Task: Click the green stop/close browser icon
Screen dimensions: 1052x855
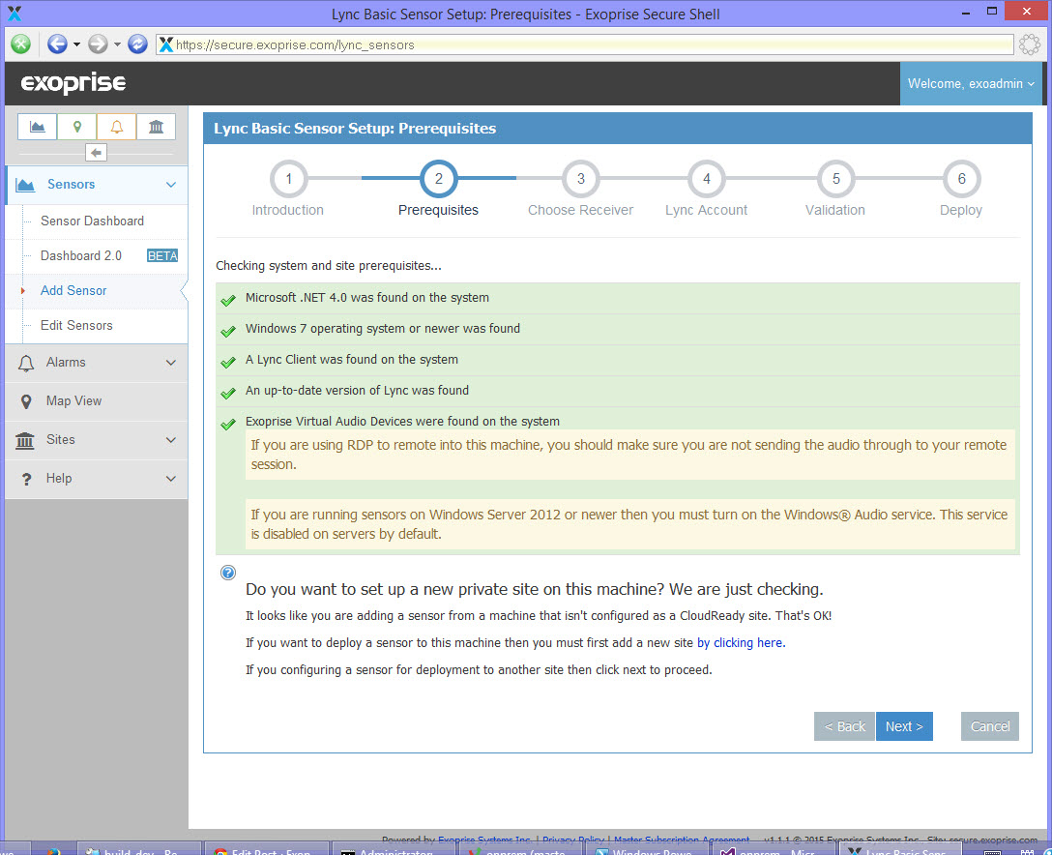Action: [x=21, y=44]
